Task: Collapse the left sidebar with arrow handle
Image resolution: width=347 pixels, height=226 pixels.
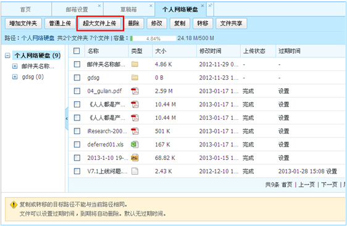Action: pos(67,119)
